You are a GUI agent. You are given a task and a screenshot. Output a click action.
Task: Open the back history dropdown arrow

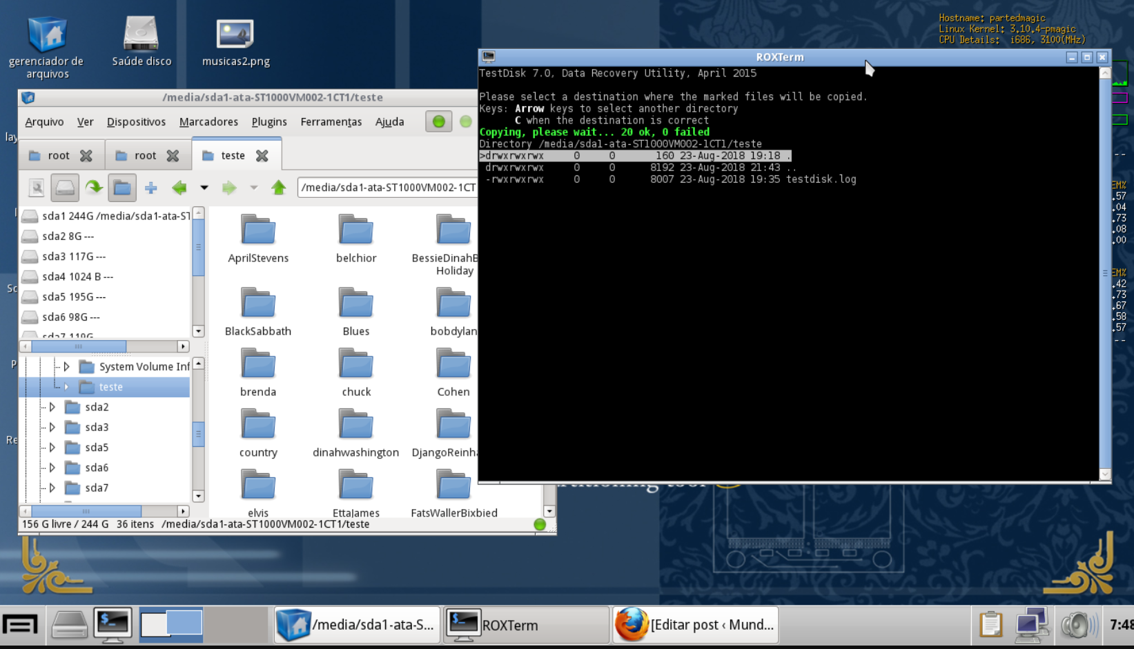point(204,188)
